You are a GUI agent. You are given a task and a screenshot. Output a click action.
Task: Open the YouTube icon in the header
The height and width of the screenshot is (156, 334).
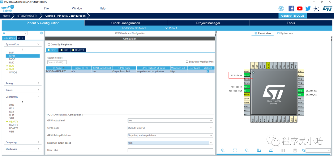point(300,9)
